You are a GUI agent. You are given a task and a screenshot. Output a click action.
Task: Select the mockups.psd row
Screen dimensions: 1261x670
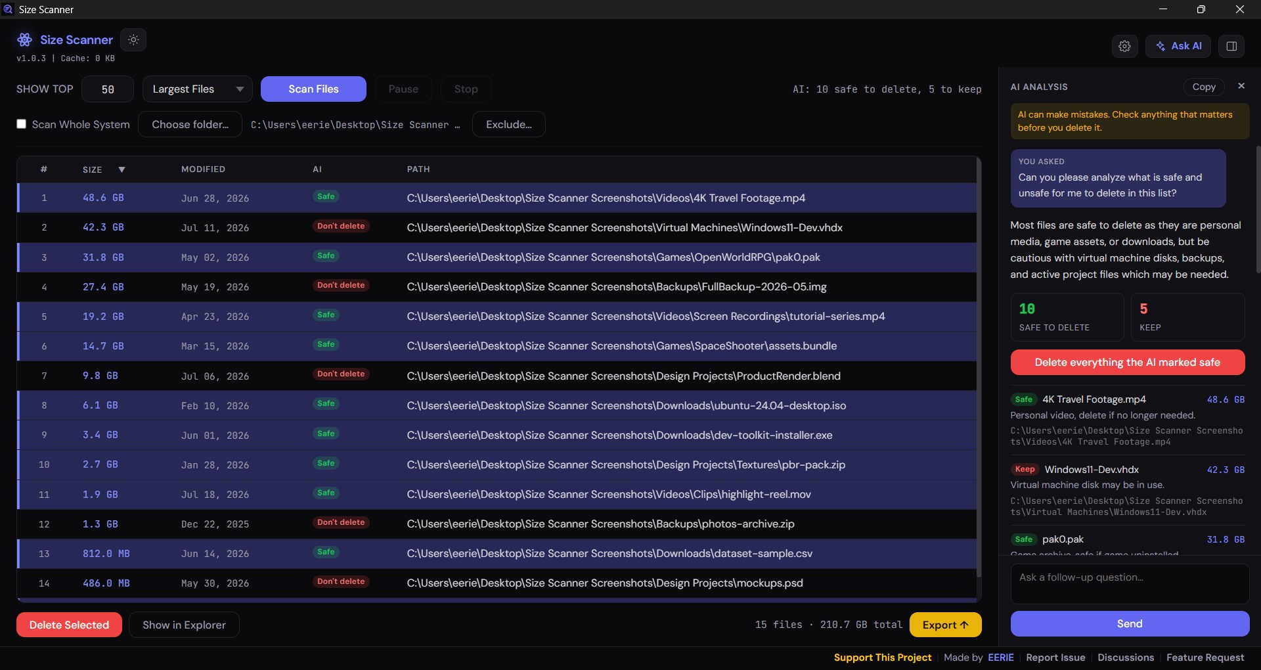497,583
